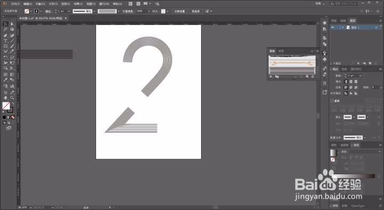
Task: Select the Width tool
Action: (5, 63)
